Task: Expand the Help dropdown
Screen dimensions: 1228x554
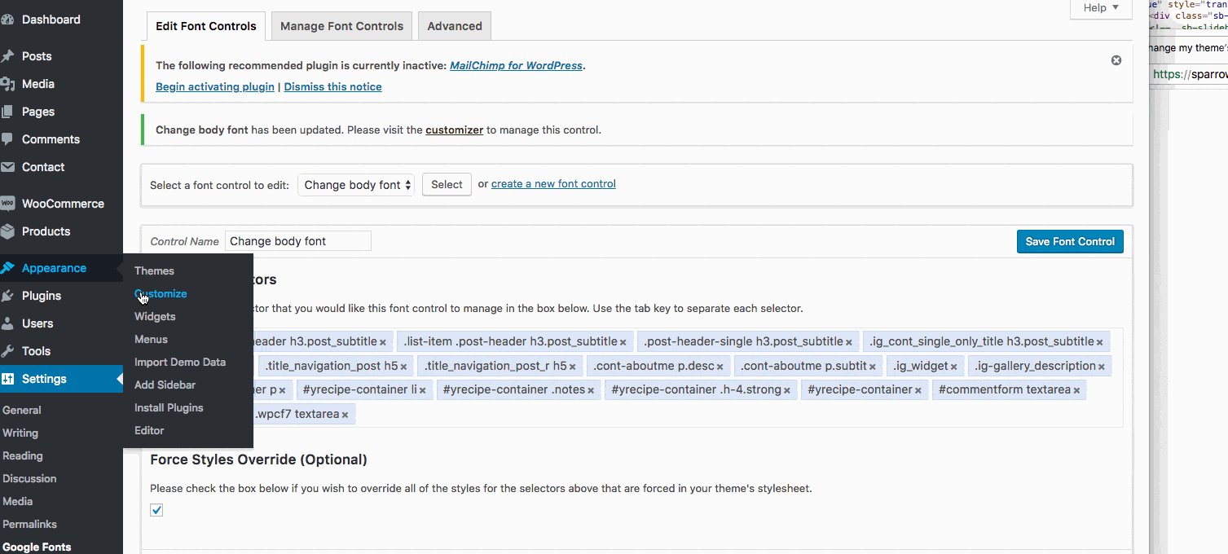Action: tap(1099, 8)
